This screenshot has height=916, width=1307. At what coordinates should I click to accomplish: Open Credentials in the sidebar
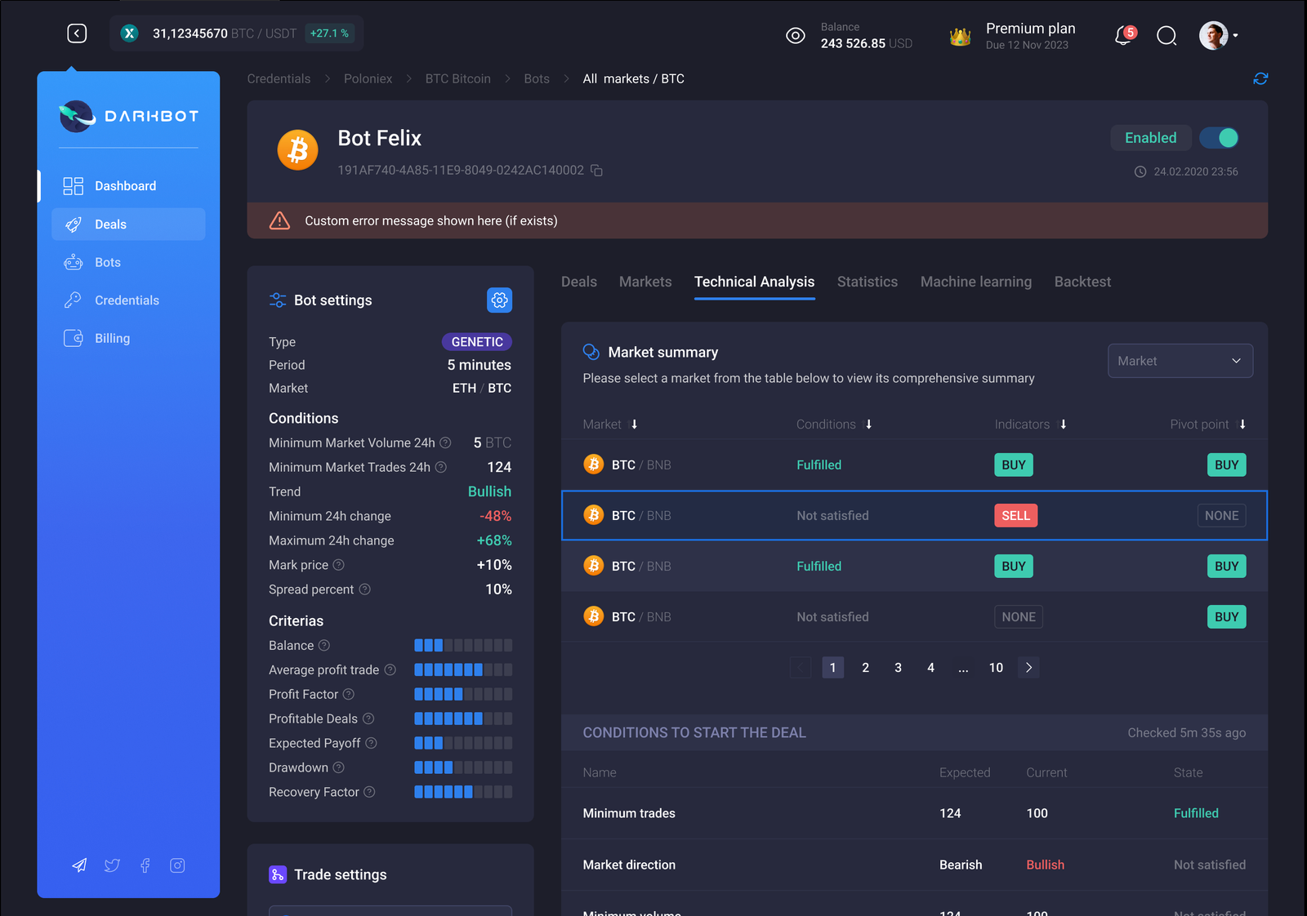tap(127, 300)
